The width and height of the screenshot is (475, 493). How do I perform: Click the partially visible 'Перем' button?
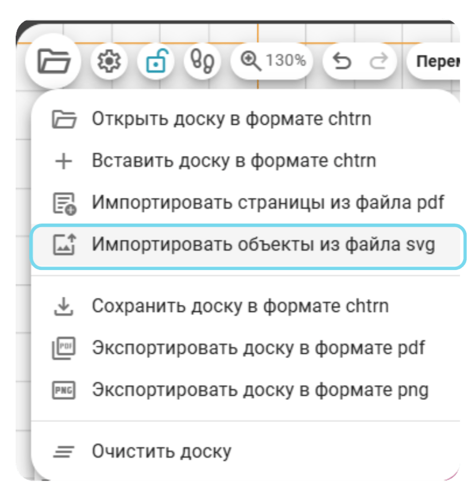point(434,62)
